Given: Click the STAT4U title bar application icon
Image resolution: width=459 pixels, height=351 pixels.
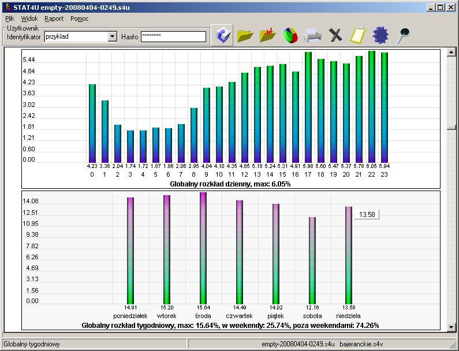Looking at the screenshot, I should (x=8, y=8).
